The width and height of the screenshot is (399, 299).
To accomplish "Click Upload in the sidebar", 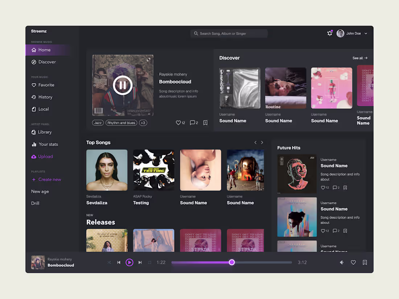I will click(42, 157).
